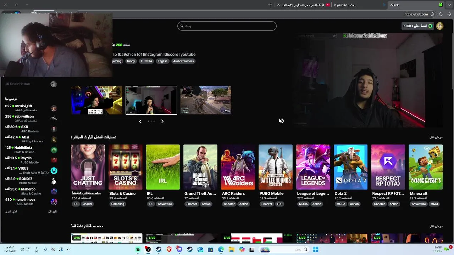Screen dimensions: 454x255
Task: Open the League of Legends category card
Action: tap(313, 167)
